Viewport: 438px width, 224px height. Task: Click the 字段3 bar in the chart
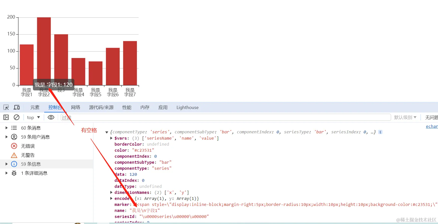[x=61, y=60]
